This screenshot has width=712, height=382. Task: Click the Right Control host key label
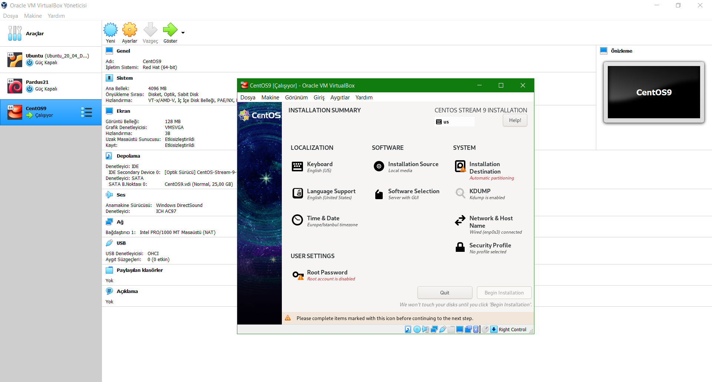[512, 330]
